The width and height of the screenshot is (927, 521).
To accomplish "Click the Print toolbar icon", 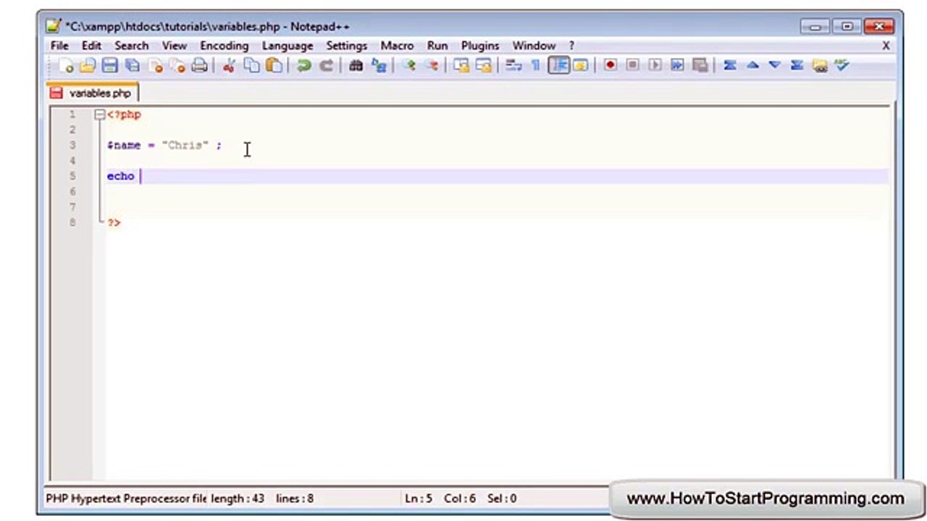I will click(x=199, y=66).
